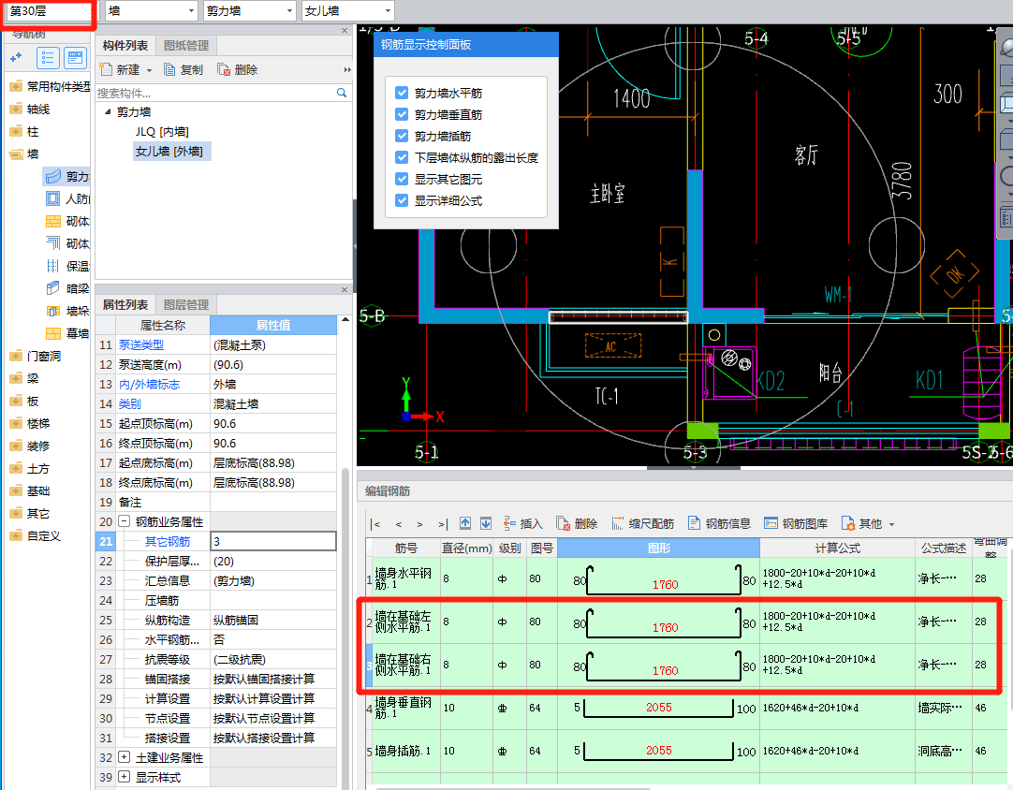Select the 保温 insulation wall icon
The width and height of the screenshot is (1013, 790).
pyautogui.click(x=53, y=266)
